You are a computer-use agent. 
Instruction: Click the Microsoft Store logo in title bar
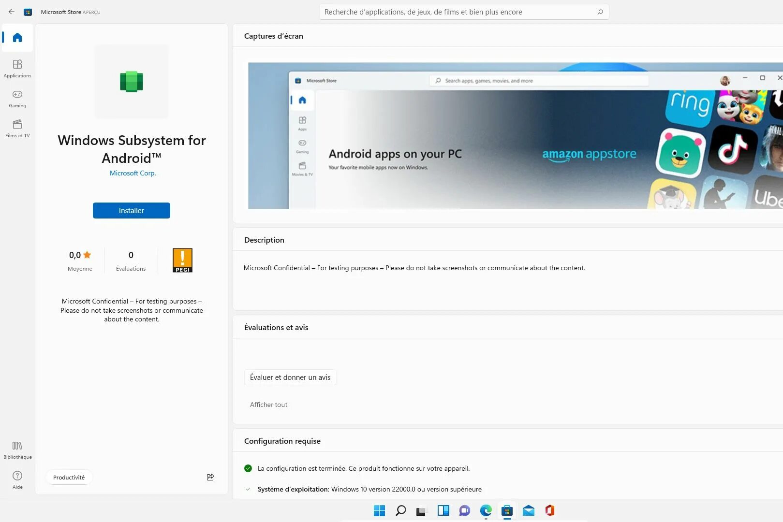28,12
